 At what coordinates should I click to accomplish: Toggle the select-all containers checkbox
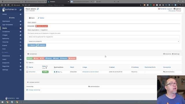coord(27,67)
